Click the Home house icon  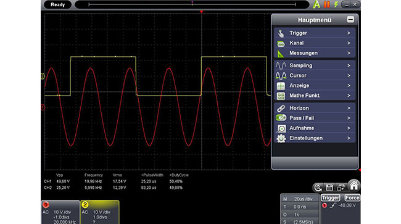coord(354,185)
